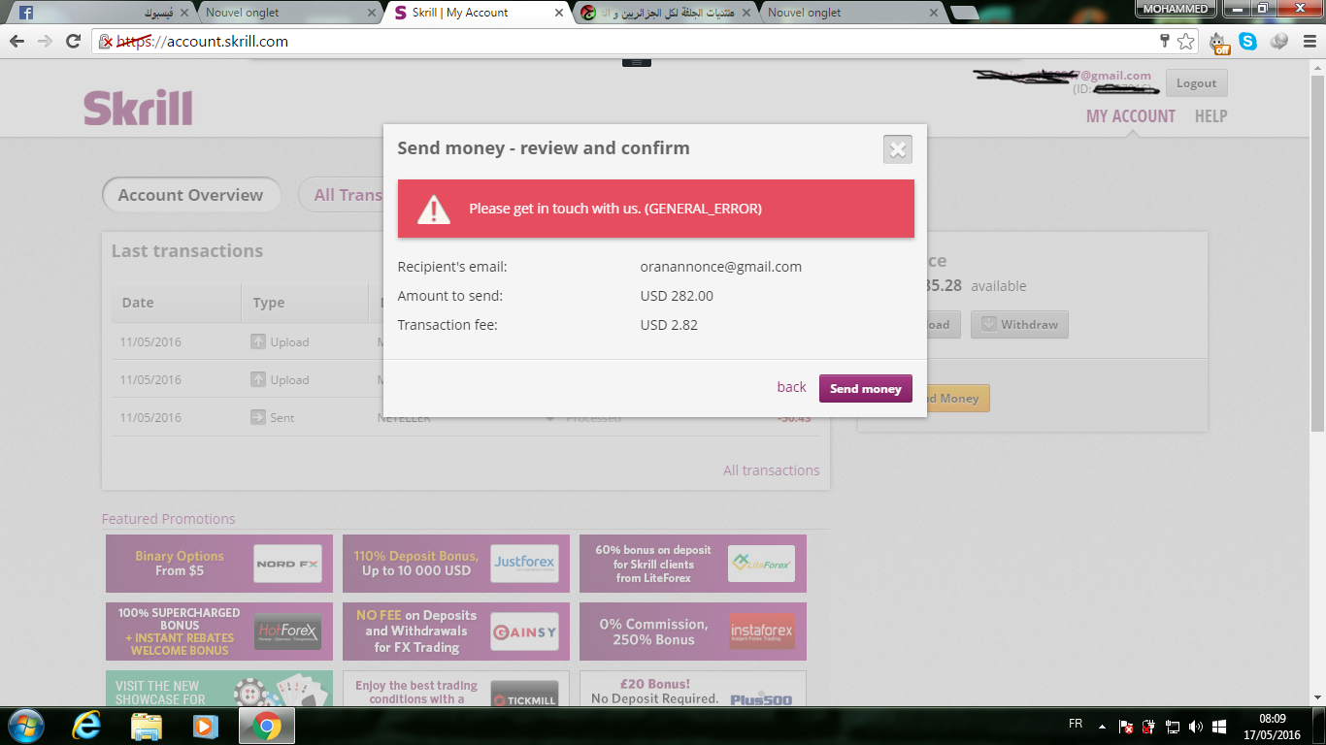1326x745 pixels.
Task: Click the MOHAMMED profile button
Action: pyautogui.click(x=1176, y=9)
